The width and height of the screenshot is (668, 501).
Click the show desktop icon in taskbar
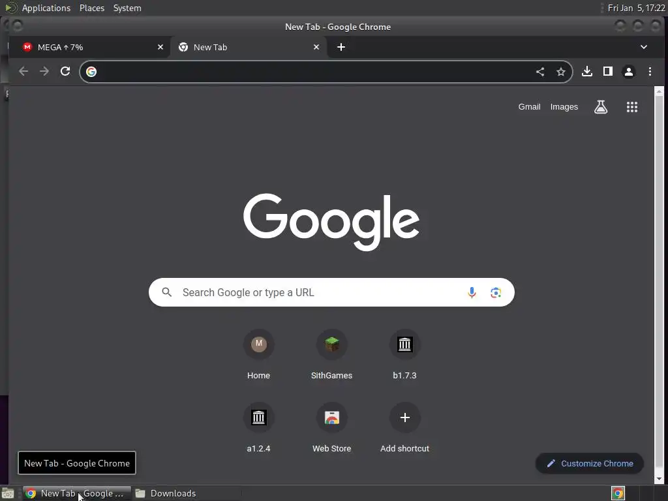[x=8, y=493]
